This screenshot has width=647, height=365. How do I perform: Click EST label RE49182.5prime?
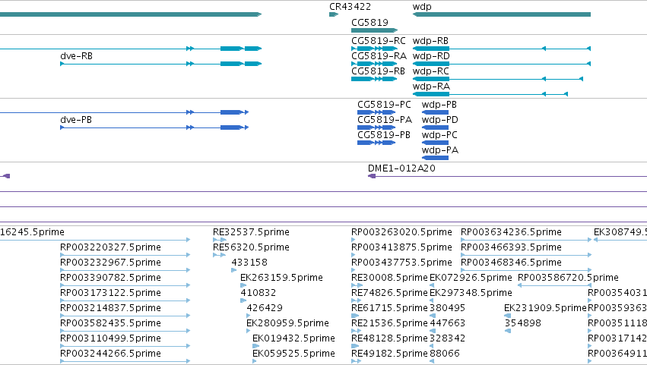click(389, 354)
